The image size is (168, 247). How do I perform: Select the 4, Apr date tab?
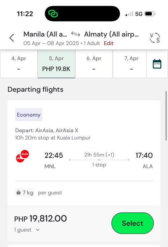(19, 64)
